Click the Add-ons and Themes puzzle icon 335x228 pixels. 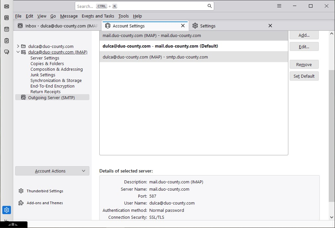coord(21,203)
